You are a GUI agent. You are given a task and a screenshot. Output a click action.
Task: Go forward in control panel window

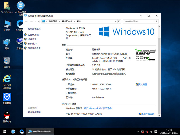pyautogui.click(x=31, y=21)
